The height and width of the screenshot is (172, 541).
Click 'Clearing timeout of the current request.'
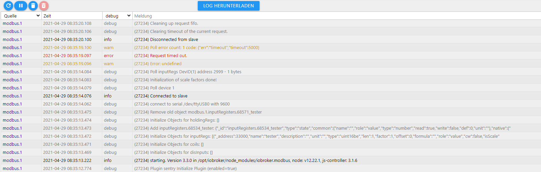(181, 31)
